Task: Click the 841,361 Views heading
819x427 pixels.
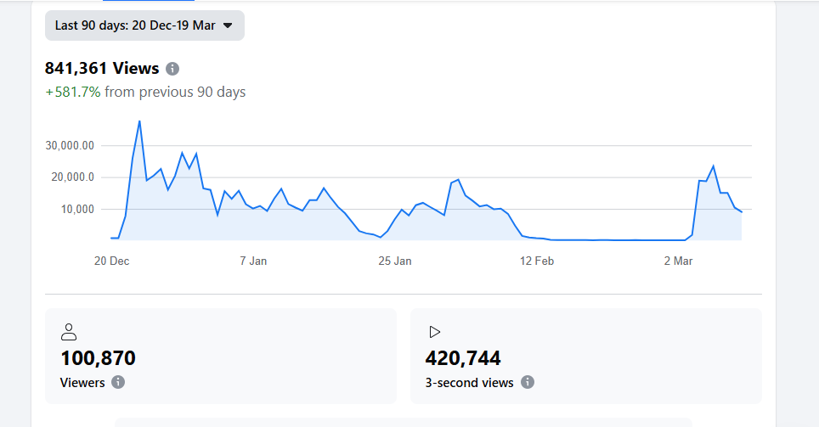Action: (102, 69)
